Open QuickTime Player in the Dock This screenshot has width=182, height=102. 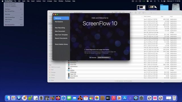[x=136, y=98]
